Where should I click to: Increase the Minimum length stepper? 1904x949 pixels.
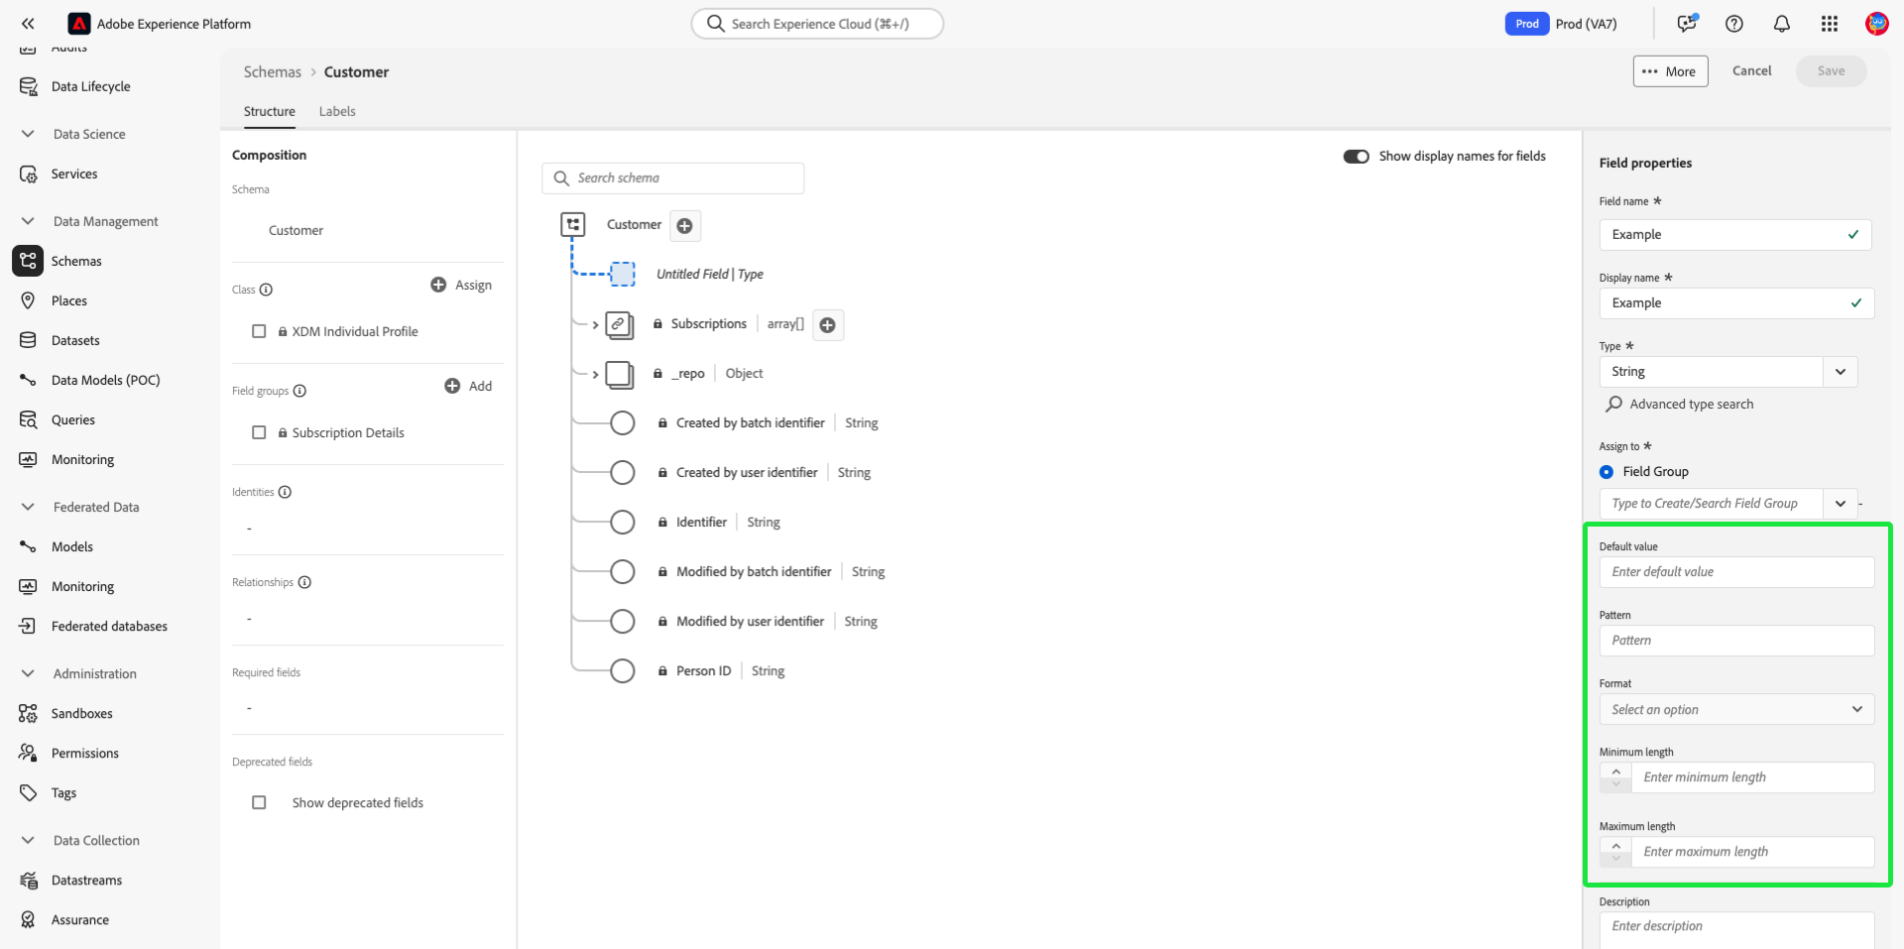click(x=1615, y=771)
